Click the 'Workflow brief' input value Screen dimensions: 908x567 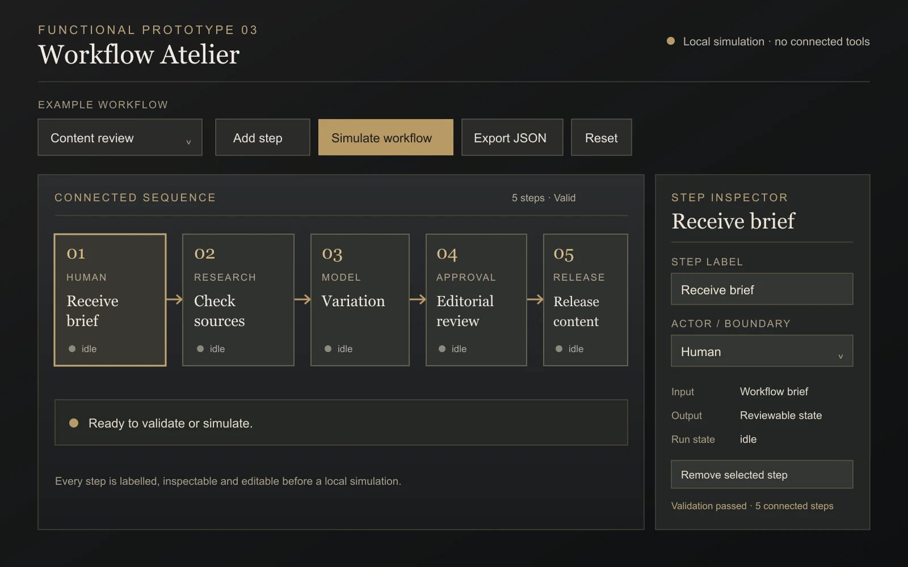point(774,392)
